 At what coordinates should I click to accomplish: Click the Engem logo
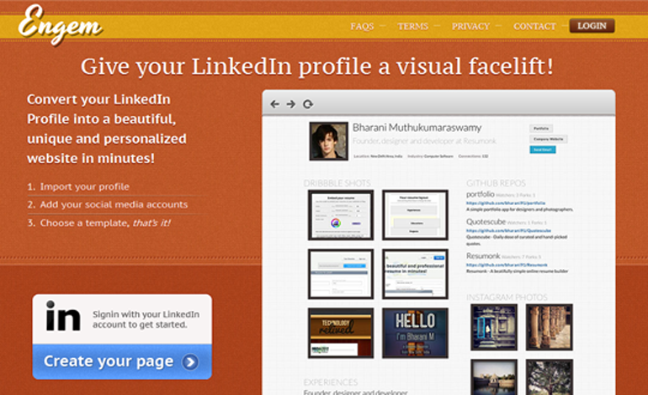(60, 24)
